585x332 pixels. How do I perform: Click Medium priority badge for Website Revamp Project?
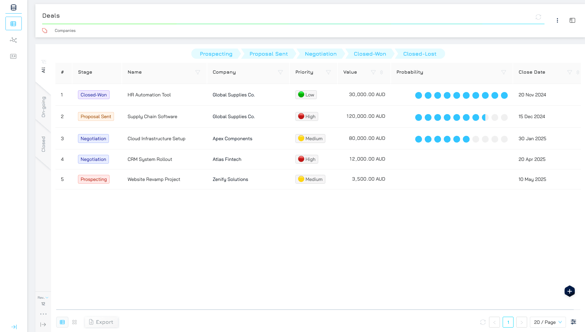pyautogui.click(x=310, y=179)
